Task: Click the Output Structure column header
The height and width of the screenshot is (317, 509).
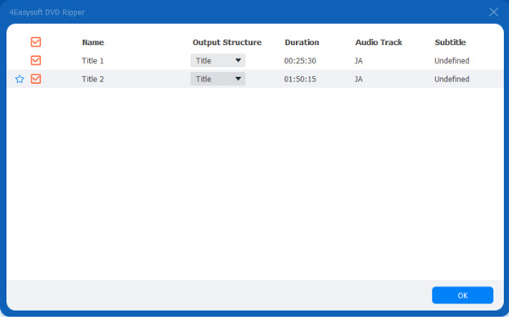Action: point(227,42)
